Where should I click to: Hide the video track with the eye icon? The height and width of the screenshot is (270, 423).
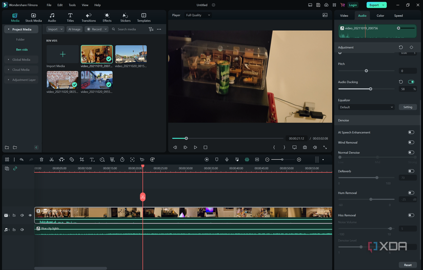click(30, 215)
